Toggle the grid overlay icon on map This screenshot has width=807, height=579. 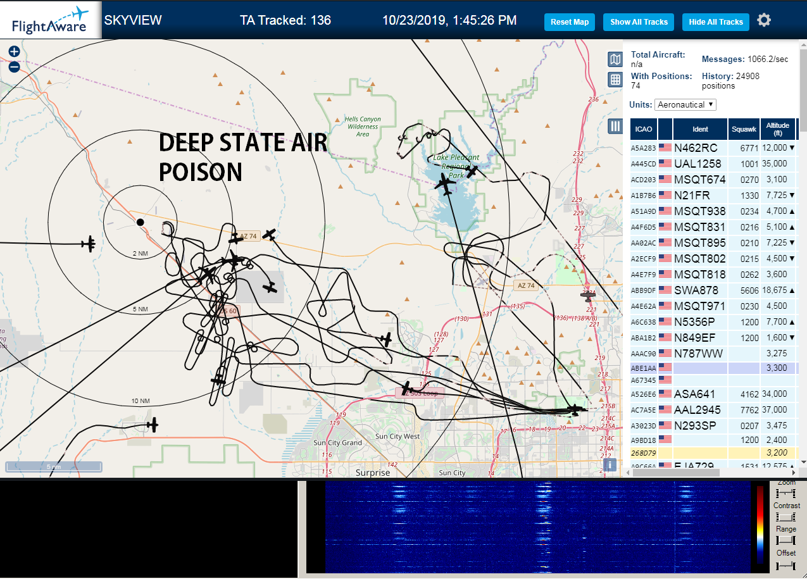(615, 79)
